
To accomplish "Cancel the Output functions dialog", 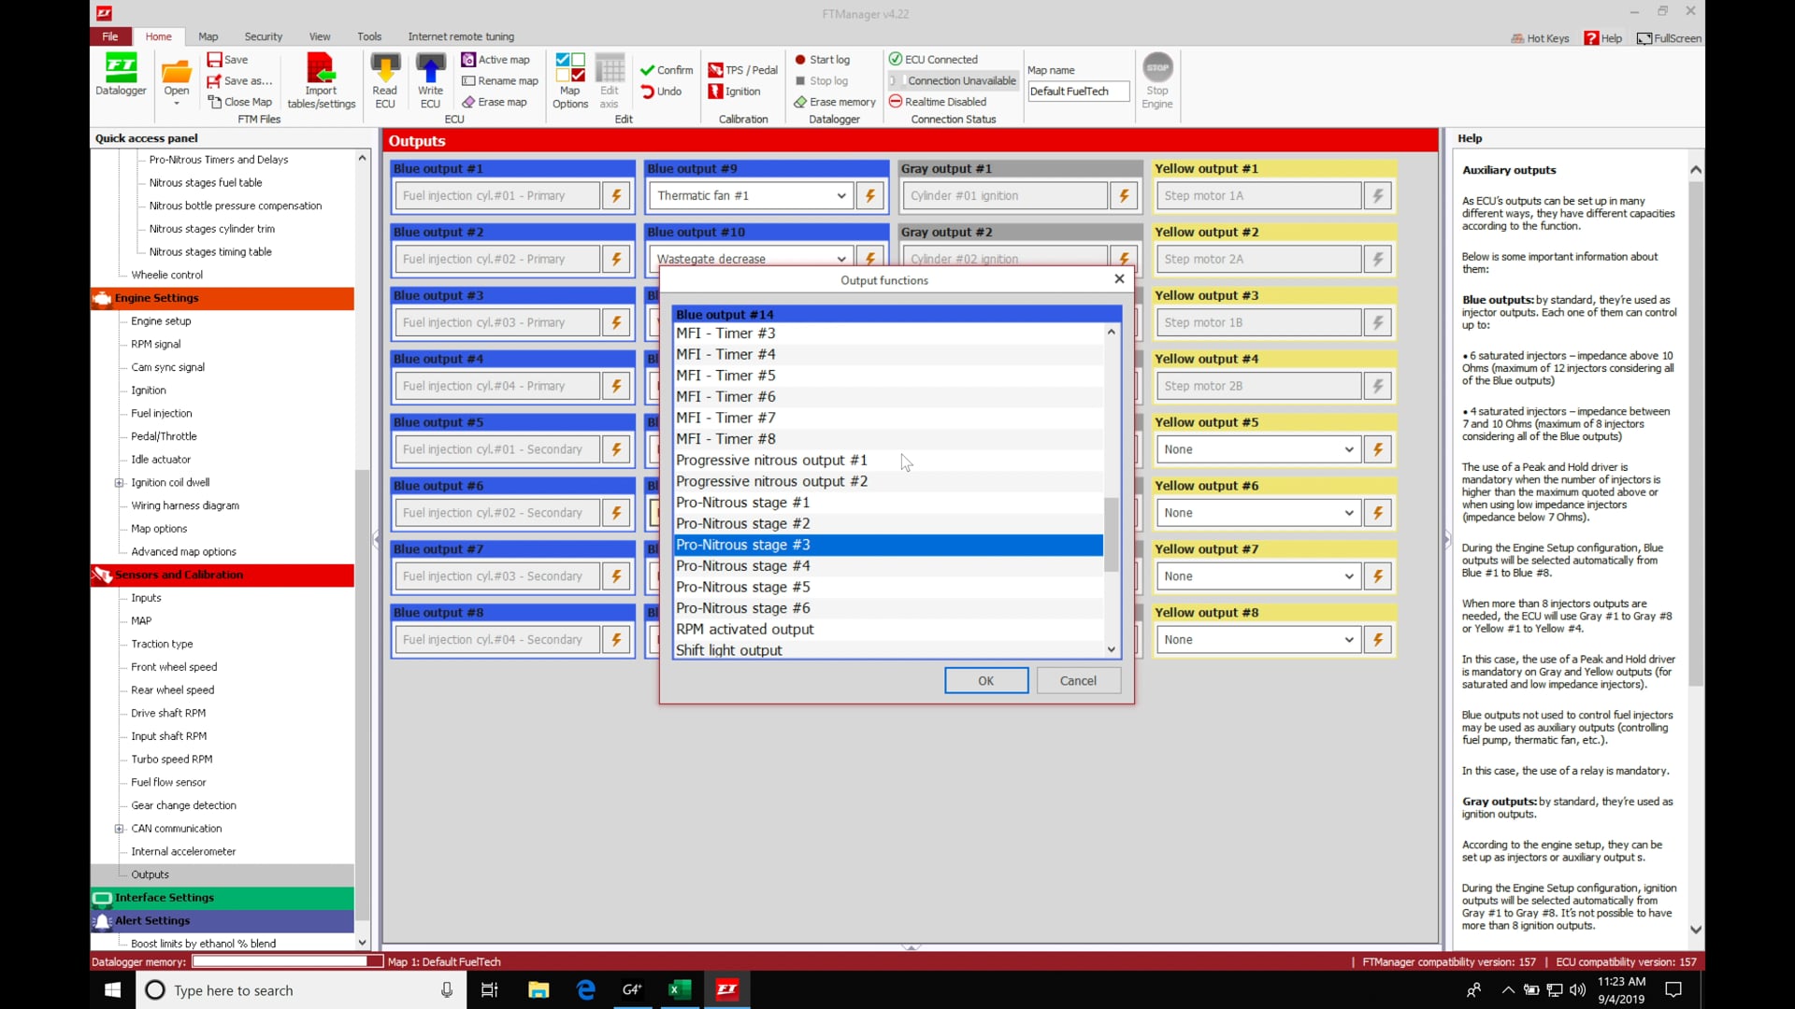I will (x=1077, y=681).
